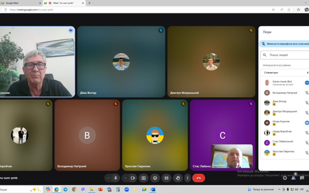
Task: Open meeting details info icon
Action: pos(285,178)
